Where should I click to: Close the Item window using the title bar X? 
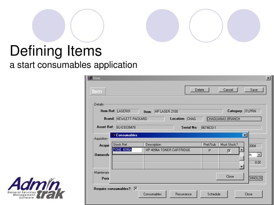coord(268,78)
